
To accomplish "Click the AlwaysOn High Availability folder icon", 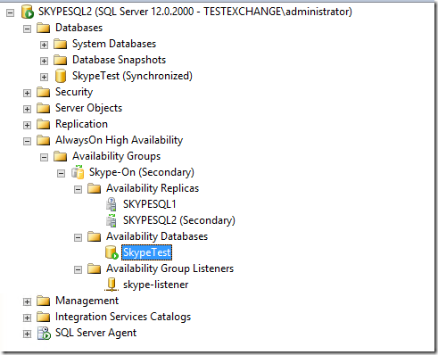I will coord(44,141).
